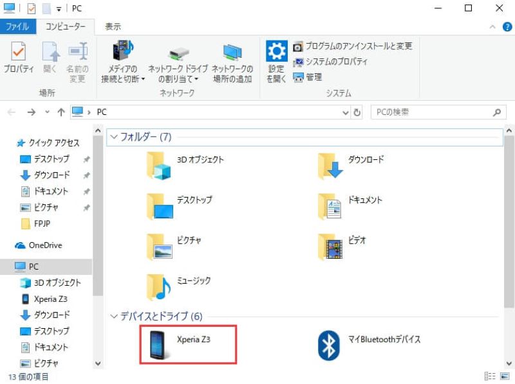Click the 名前の変更 (Rename) button
The image size is (515, 384).
click(x=78, y=61)
